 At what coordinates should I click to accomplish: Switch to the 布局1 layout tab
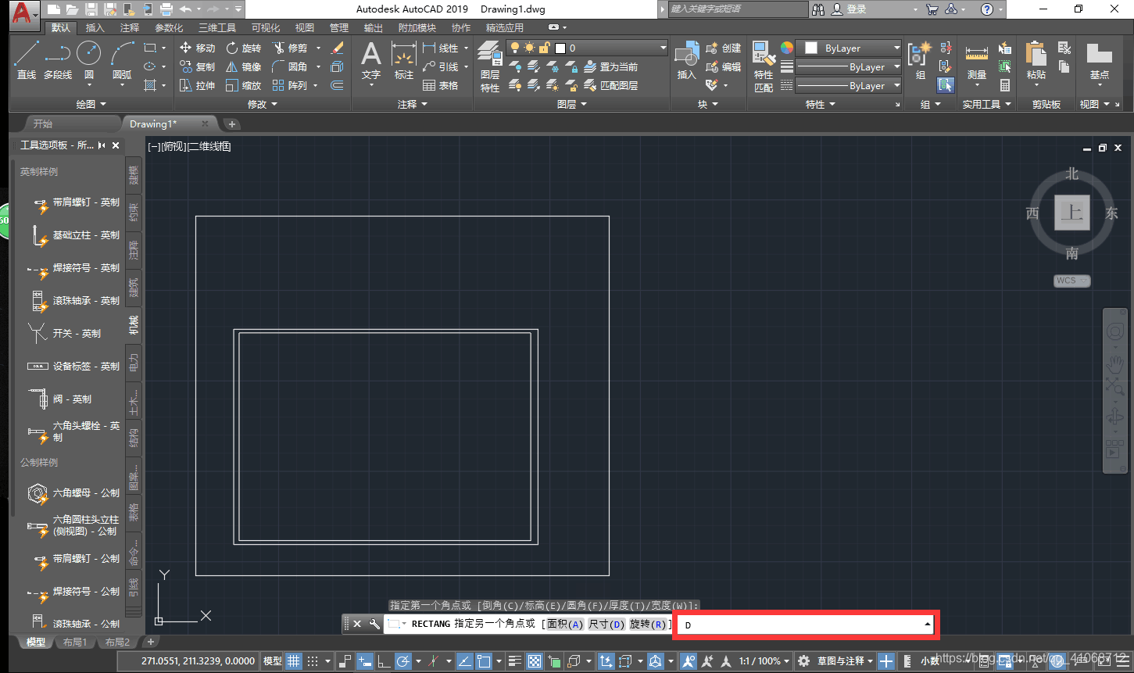[x=75, y=642]
